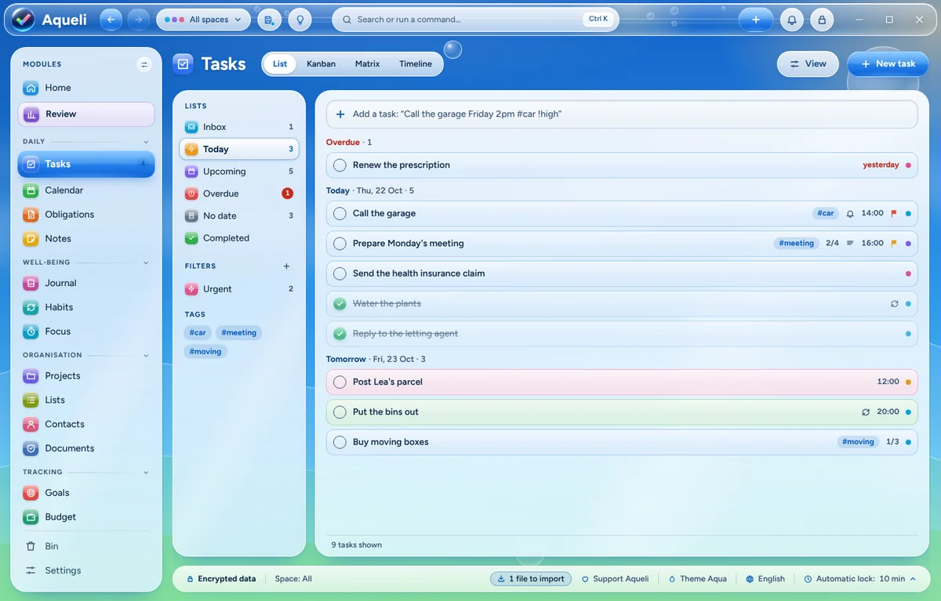
Task: Click the blue plus button in the top bar
Action: point(756,20)
